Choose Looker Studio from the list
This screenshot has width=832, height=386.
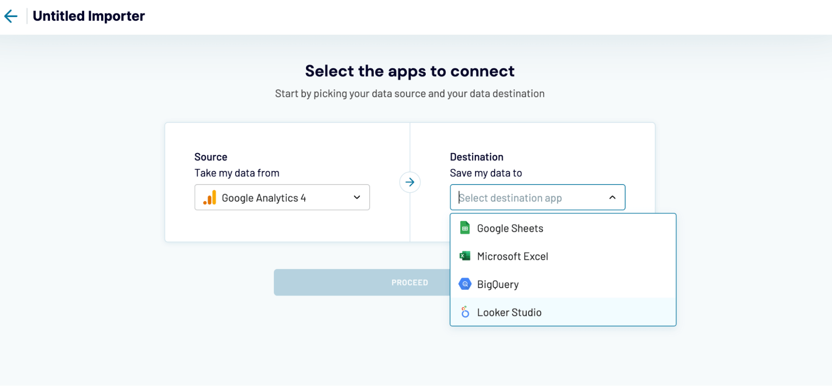point(509,312)
